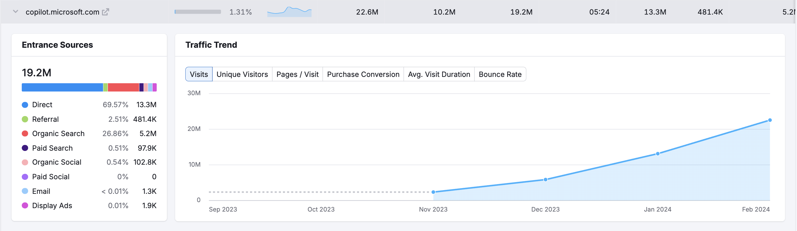Click the 1.31% traffic share bar

(198, 12)
